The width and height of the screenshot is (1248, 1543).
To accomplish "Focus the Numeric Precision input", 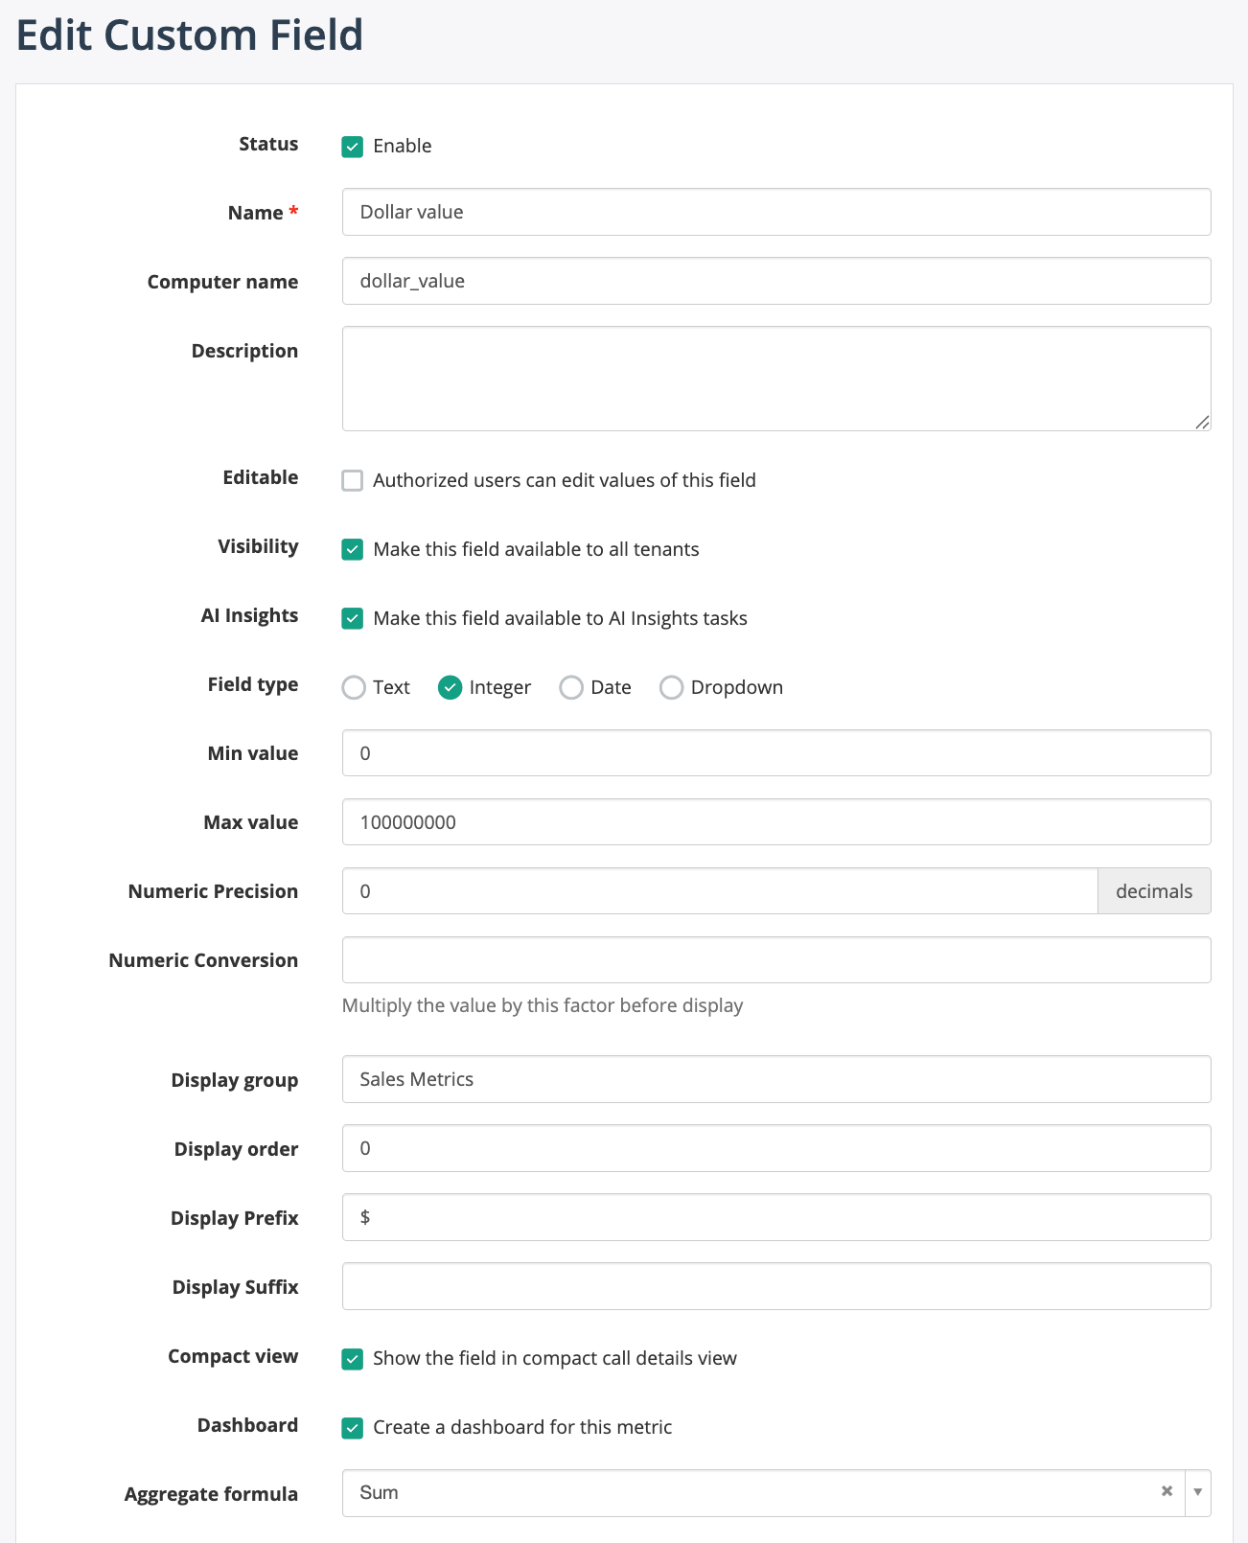I will click(719, 891).
